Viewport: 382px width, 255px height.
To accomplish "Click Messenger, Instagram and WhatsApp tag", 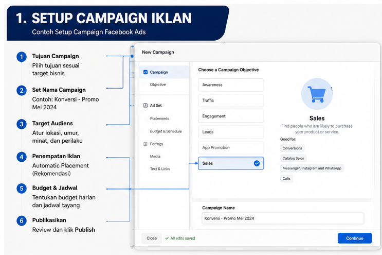I will [x=312, y=168].
